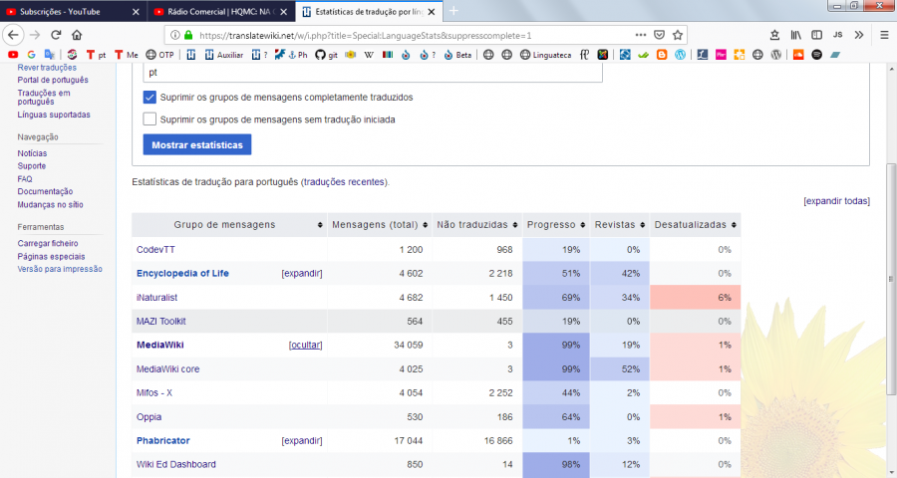Open traduções recentes link

[345, 182]
